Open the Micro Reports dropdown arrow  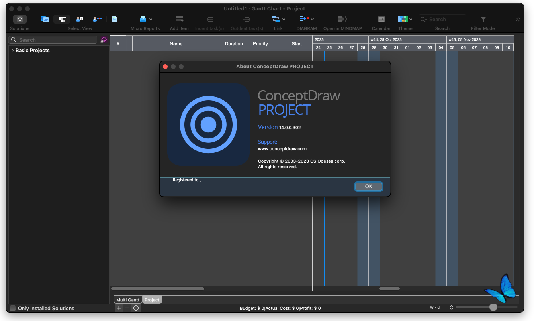[x=151, y=19]
